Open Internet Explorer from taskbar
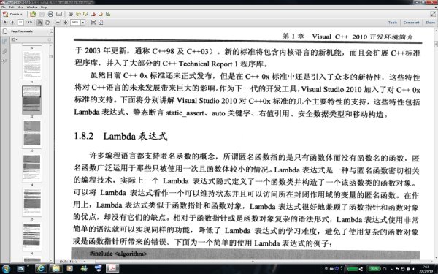 [x=41, y=269]
